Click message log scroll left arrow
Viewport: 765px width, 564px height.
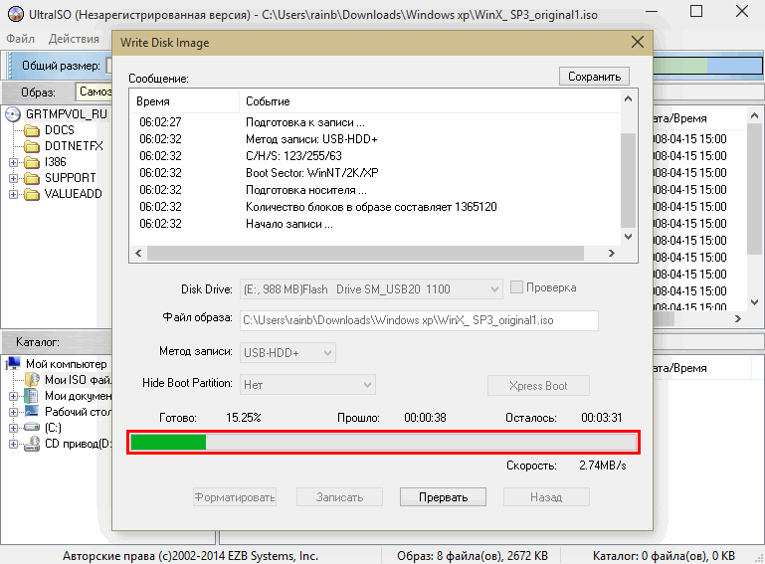tap(138, 254)
